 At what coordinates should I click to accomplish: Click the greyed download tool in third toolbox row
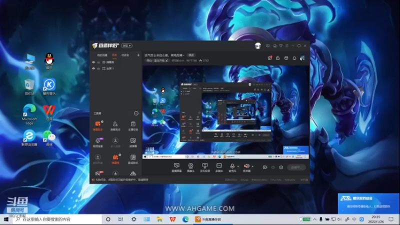pos(97,158)
